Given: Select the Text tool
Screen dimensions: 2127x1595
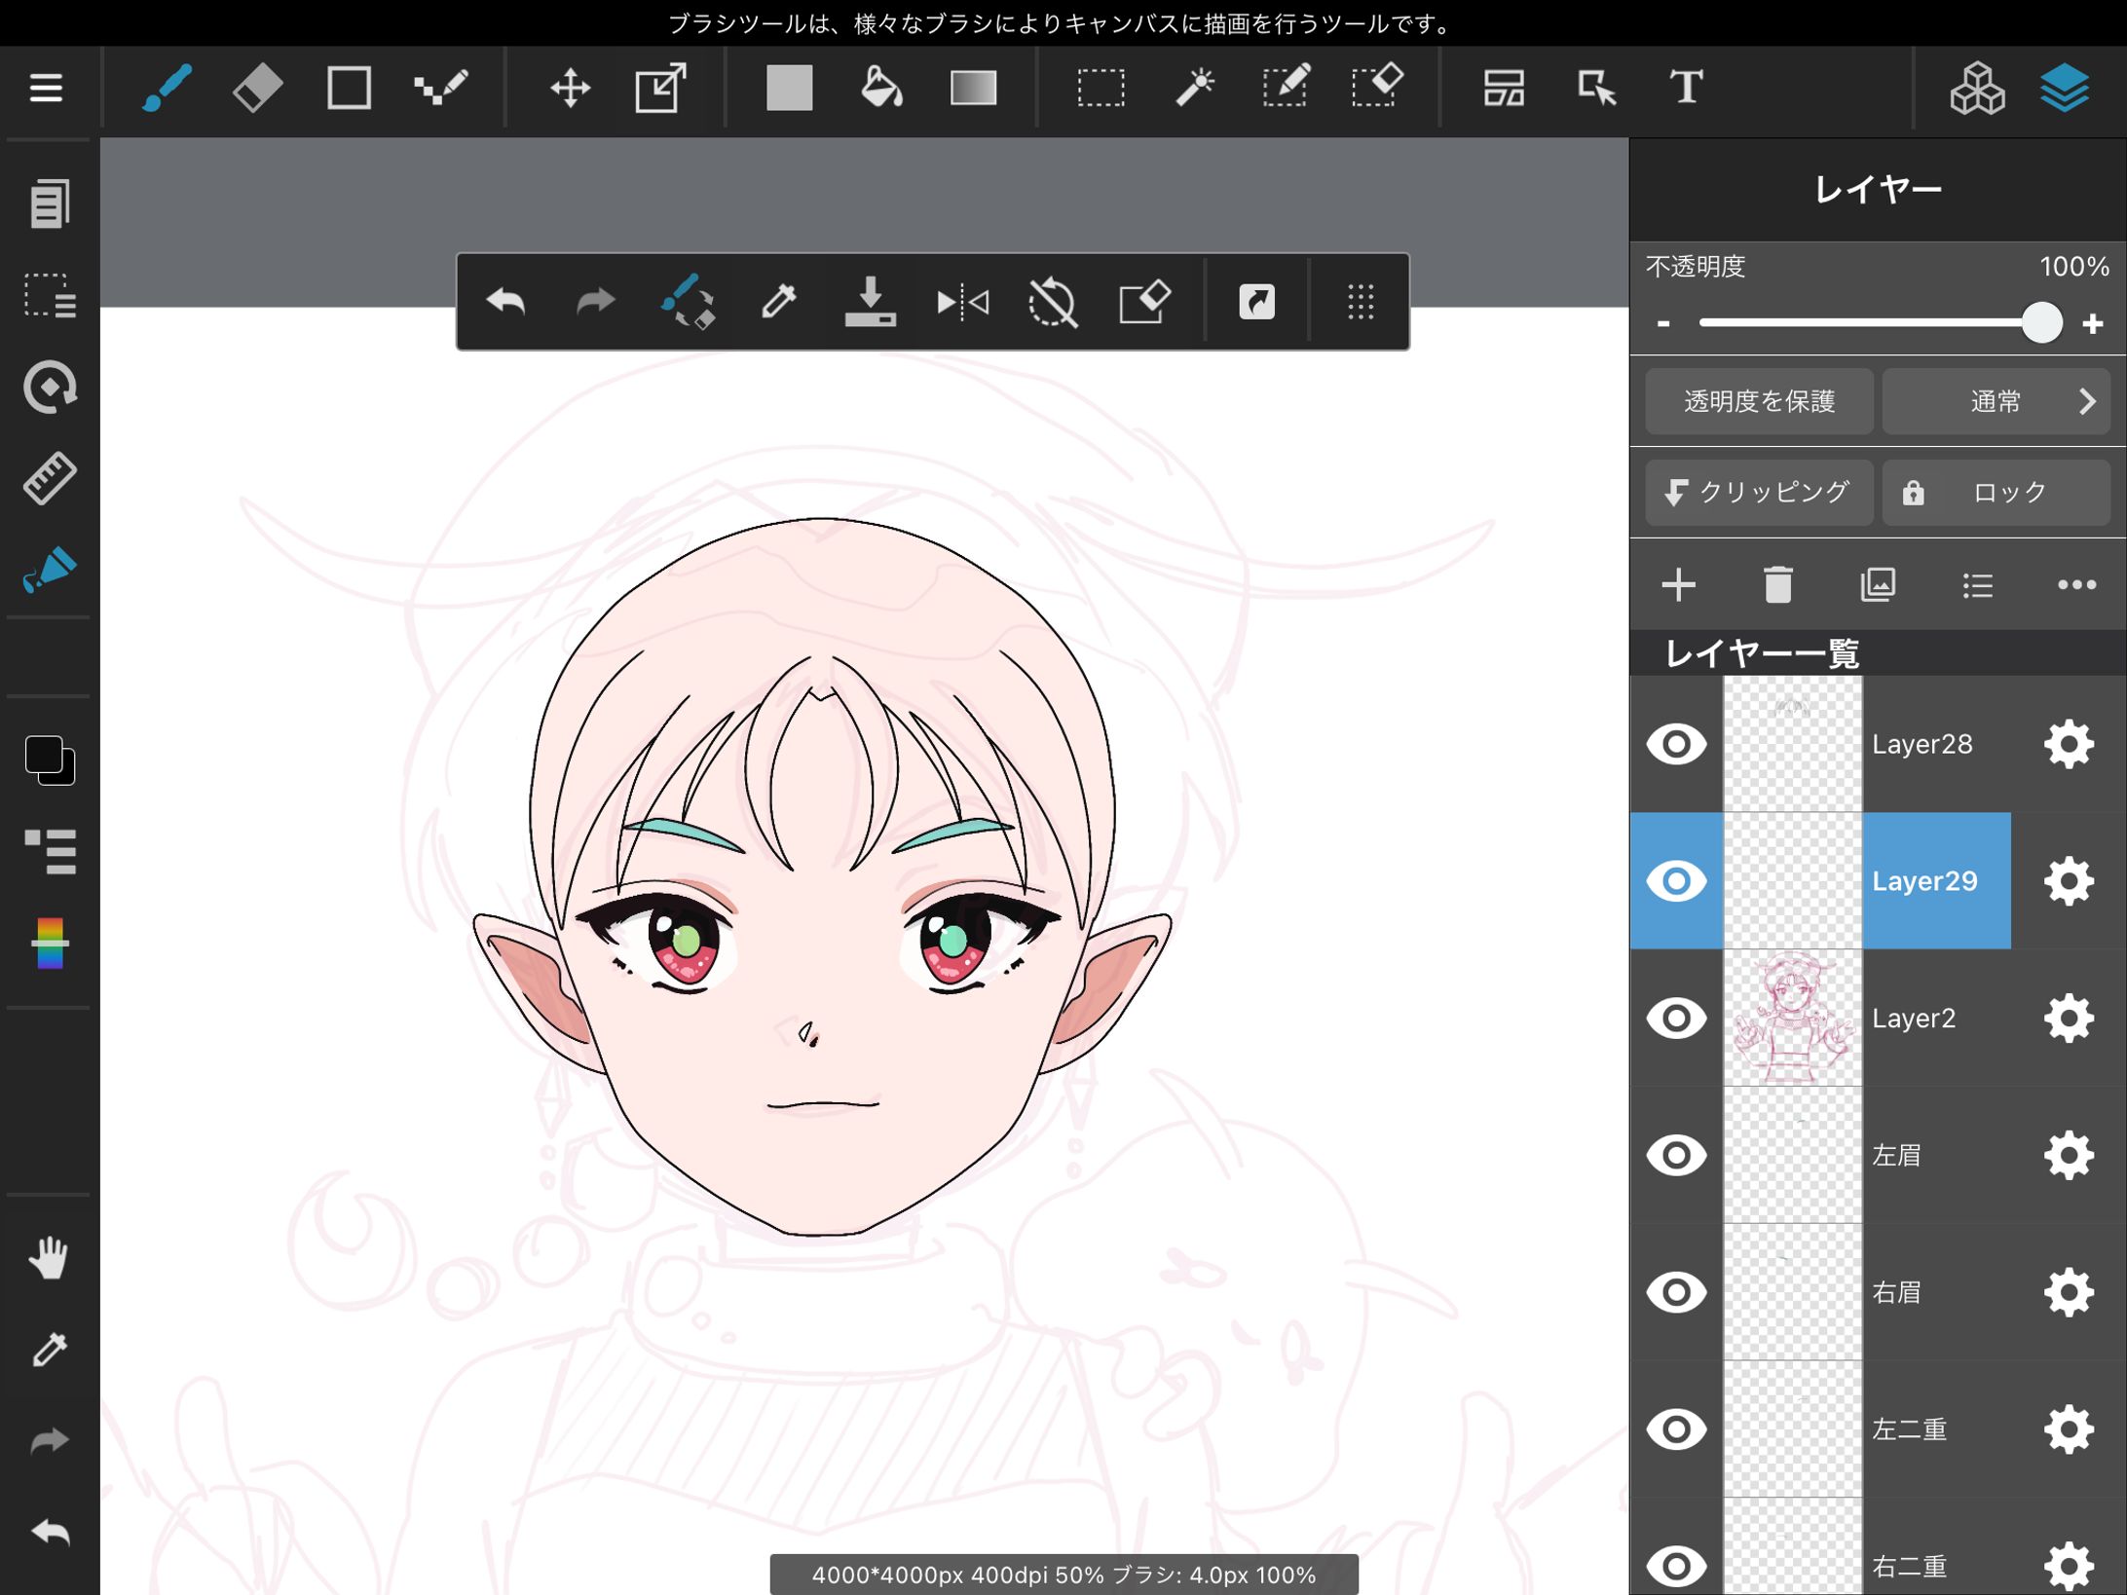Looking at the screenshot, I should (1686, 89).
